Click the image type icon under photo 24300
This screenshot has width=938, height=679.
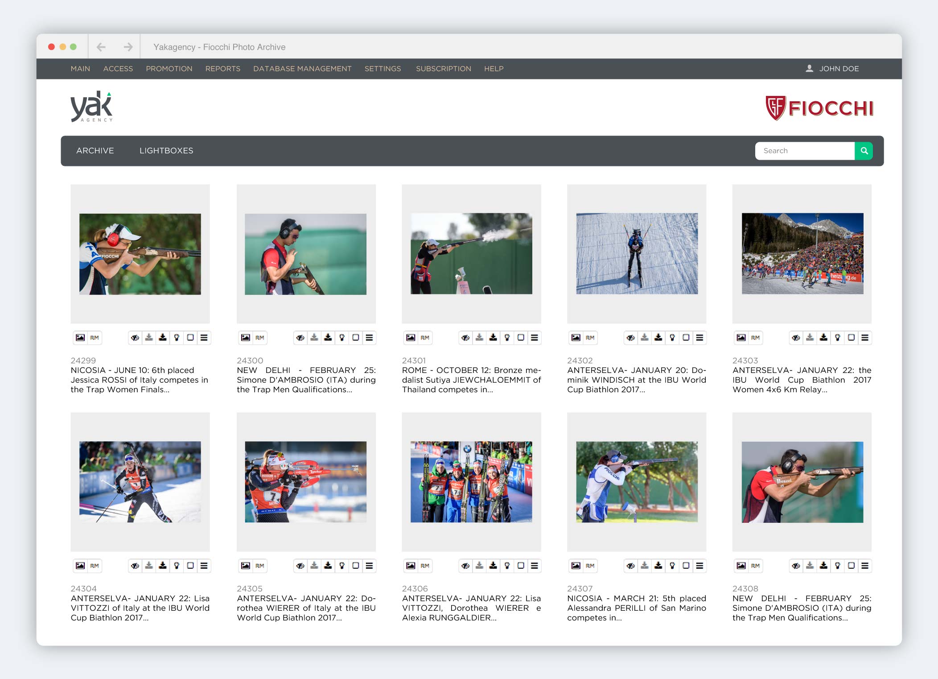[246, 338]
